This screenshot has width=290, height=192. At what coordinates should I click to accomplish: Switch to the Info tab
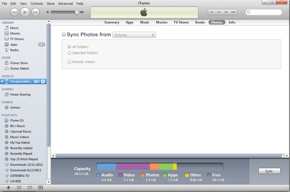232,22
